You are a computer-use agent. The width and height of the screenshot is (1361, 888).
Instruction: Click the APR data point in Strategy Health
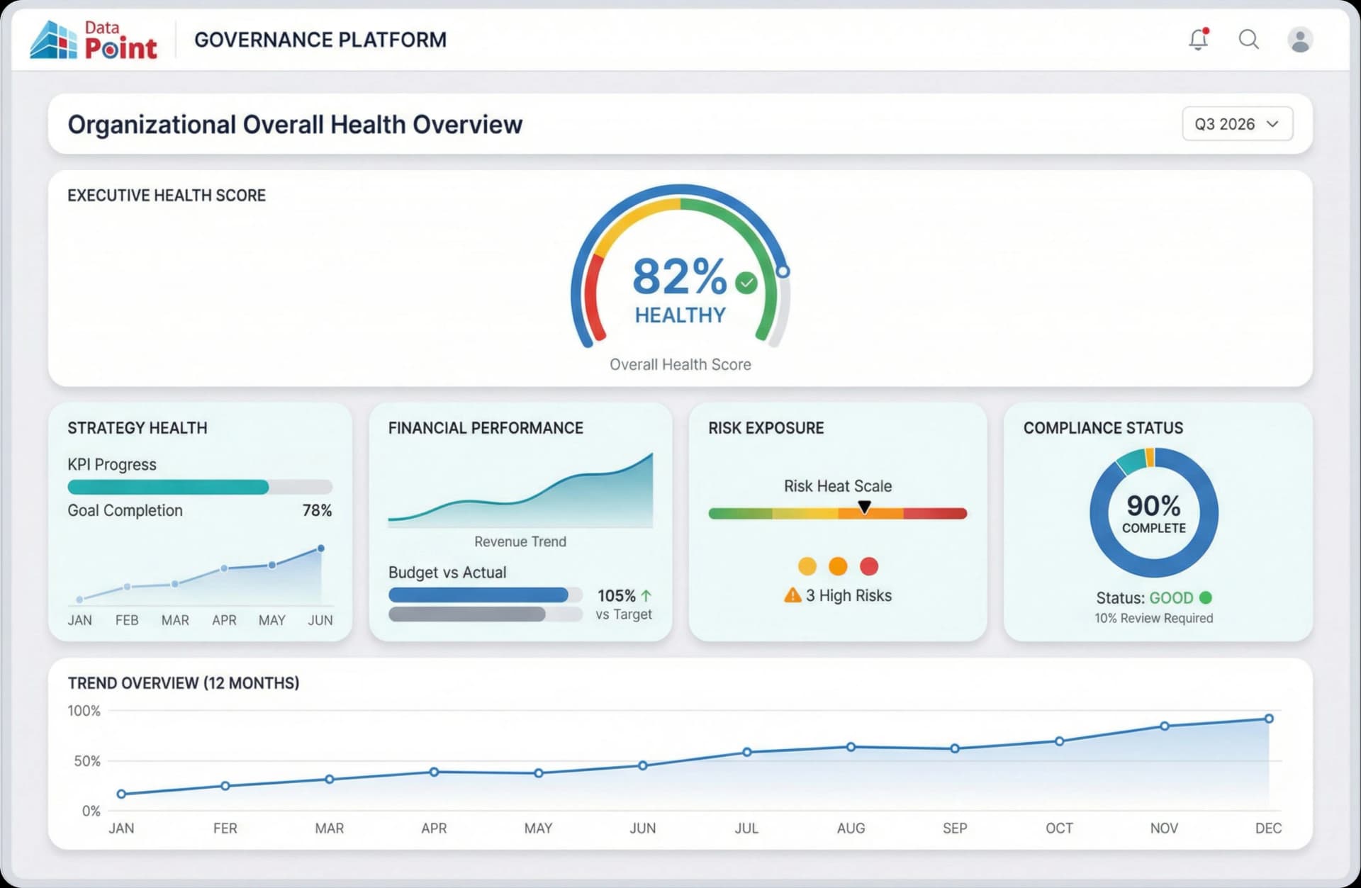[224, 568]
